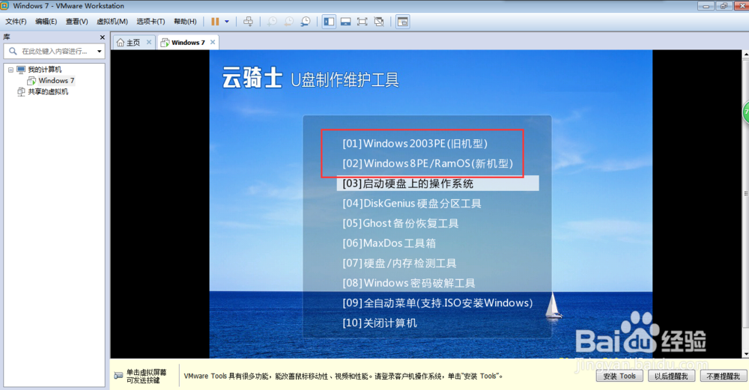The image size is (749, 390).
Task: Open the snapshot manager
Action: pyautogui.click(x=306, y=22)
